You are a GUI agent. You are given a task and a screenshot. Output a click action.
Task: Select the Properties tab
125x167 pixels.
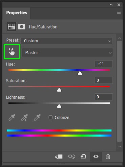pos(17,13)
